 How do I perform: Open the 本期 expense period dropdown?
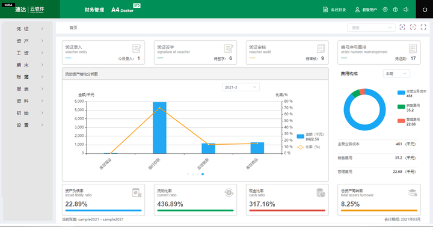click(x=396, y=74)
